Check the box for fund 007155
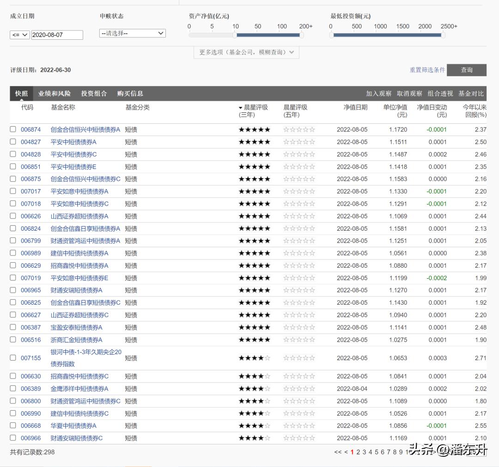The height and width of the screenshot is (467, 499). click(x=12, y=358)
